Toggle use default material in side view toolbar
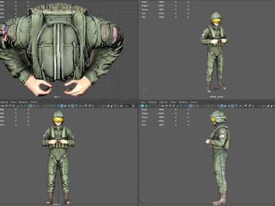Screen dimensions: 275x206 point(225,106)
